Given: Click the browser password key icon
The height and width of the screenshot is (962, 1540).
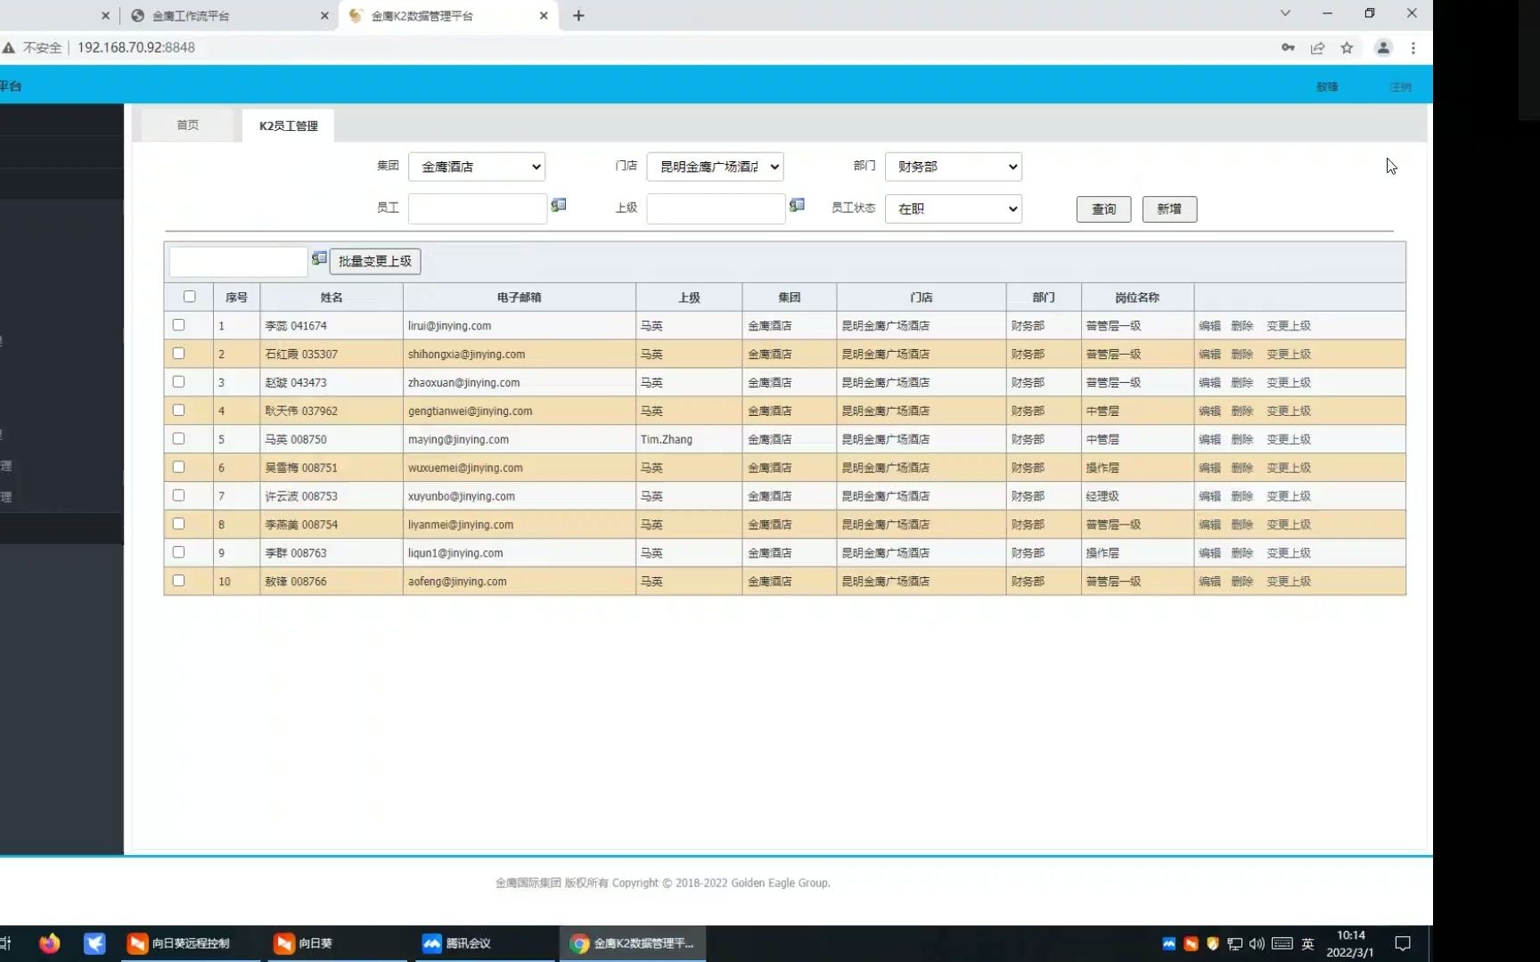Looking at the screenshot, I should 1288,48.
